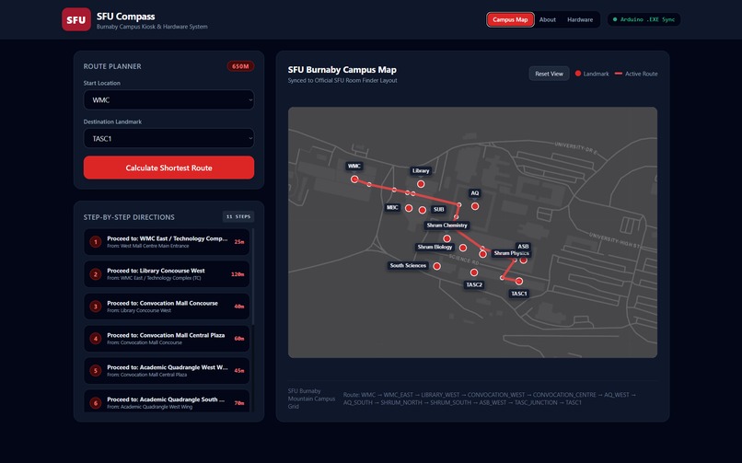Click the Arduino .EXE Sync status indicator
Image resolution: width=742 pixels, height=463 pixels.
(x=644, y=19)
